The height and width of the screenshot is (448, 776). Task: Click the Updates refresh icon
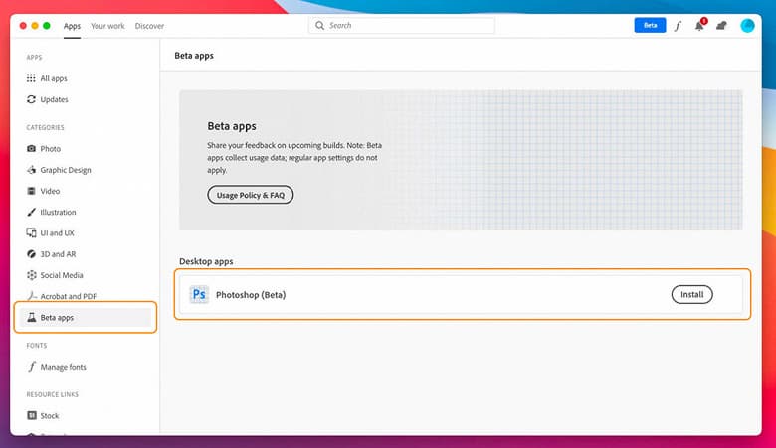pyautogui.click(x=32, y=99)
